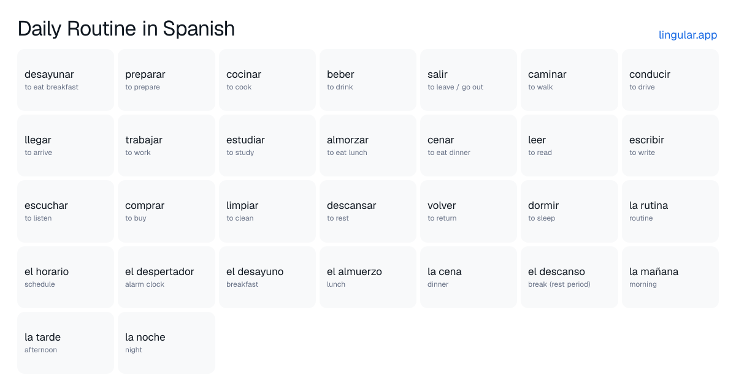Click the 'comprar' to buy card

click(166, 211)
